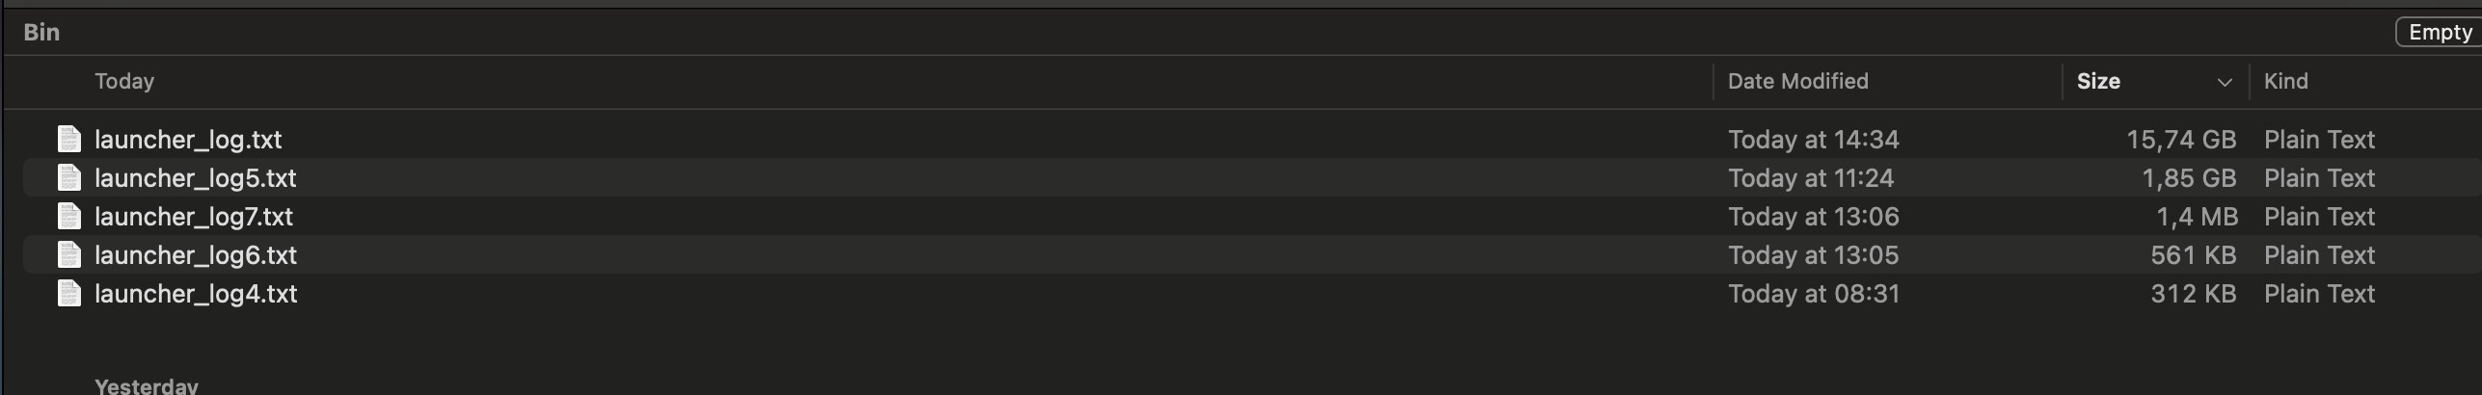
Task: Empty the Bin with the Empty button
Action: point(2440,33)
